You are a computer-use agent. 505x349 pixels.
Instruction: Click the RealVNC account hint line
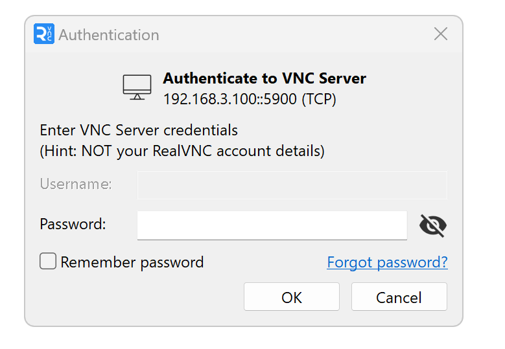pos(182,152)
